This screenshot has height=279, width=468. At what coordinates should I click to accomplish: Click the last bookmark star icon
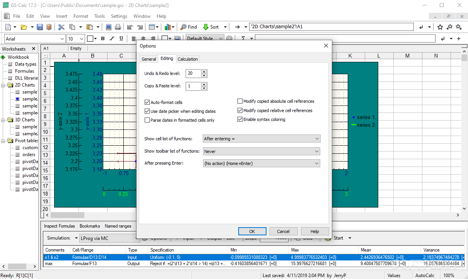coord(459,27)
